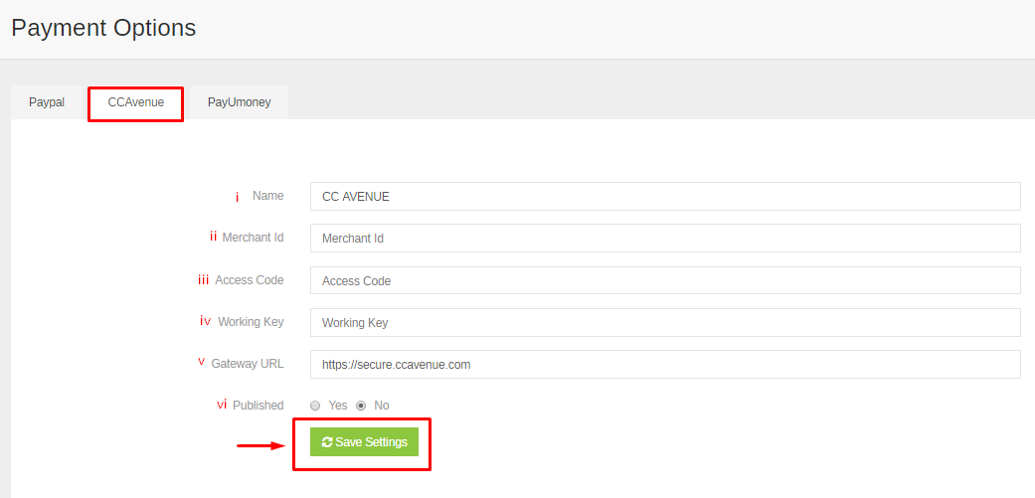Click the Gateway URL field

click(665, 364)
